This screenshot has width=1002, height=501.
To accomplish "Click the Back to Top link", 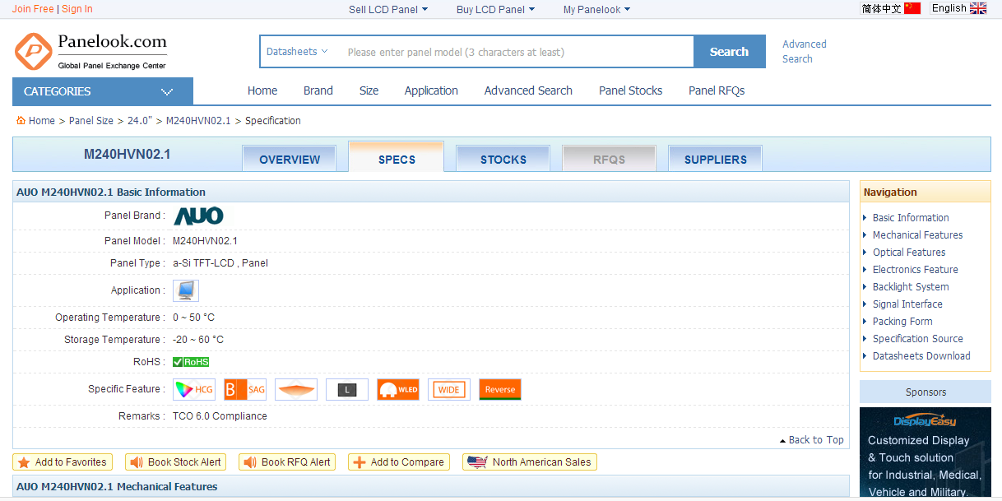I will (x=812, y=440).
